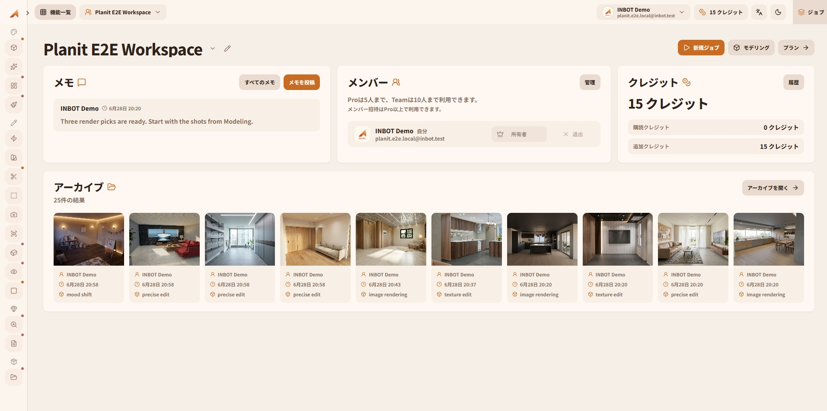This screenshot has height=411, width=827.
Task: Click the members icon beside メンバー heading
Action: [x=396, y=82]
